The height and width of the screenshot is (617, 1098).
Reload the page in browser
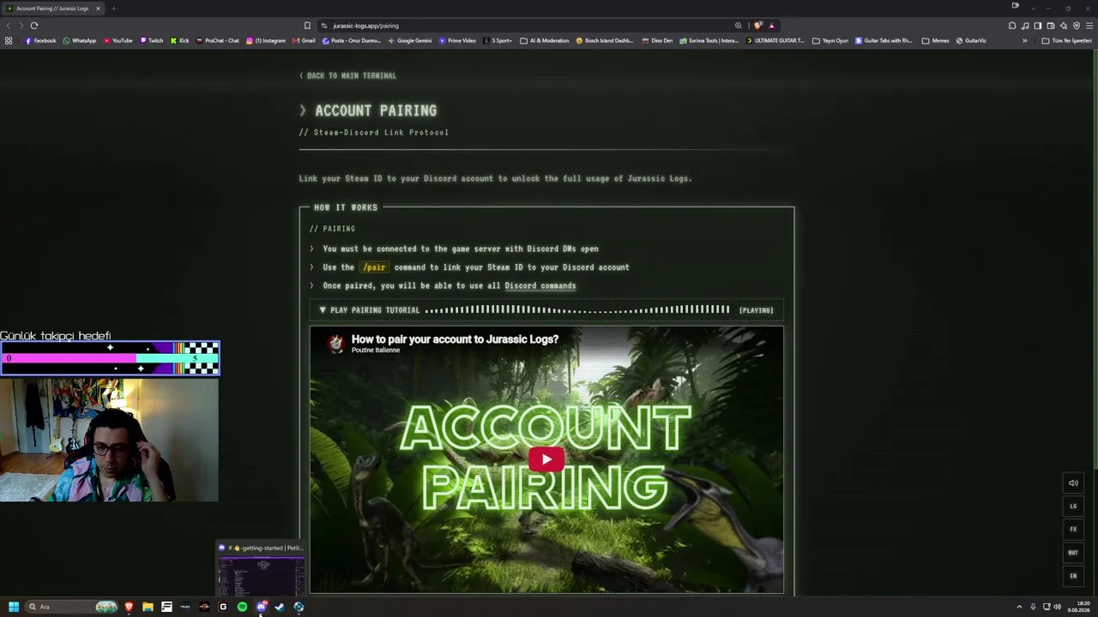34,26
